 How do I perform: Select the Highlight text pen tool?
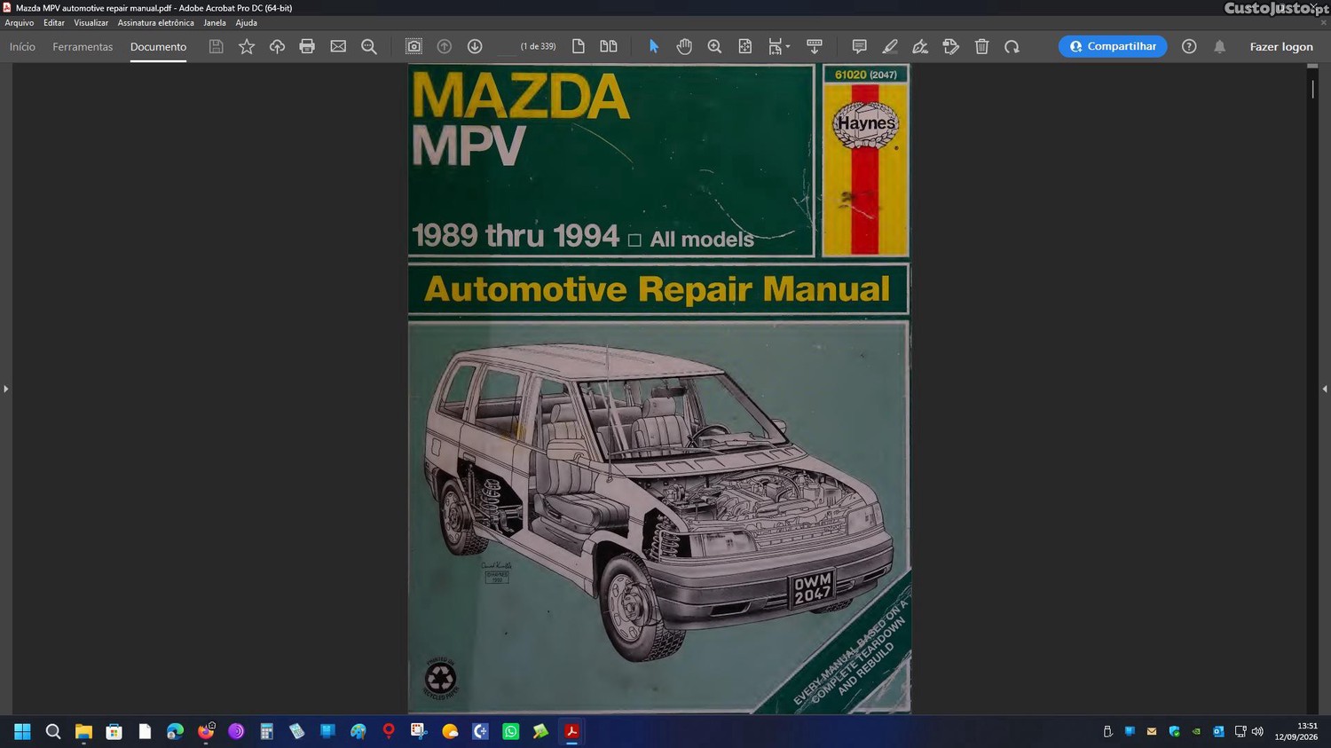pyautogui.click(x=890, y=46)
